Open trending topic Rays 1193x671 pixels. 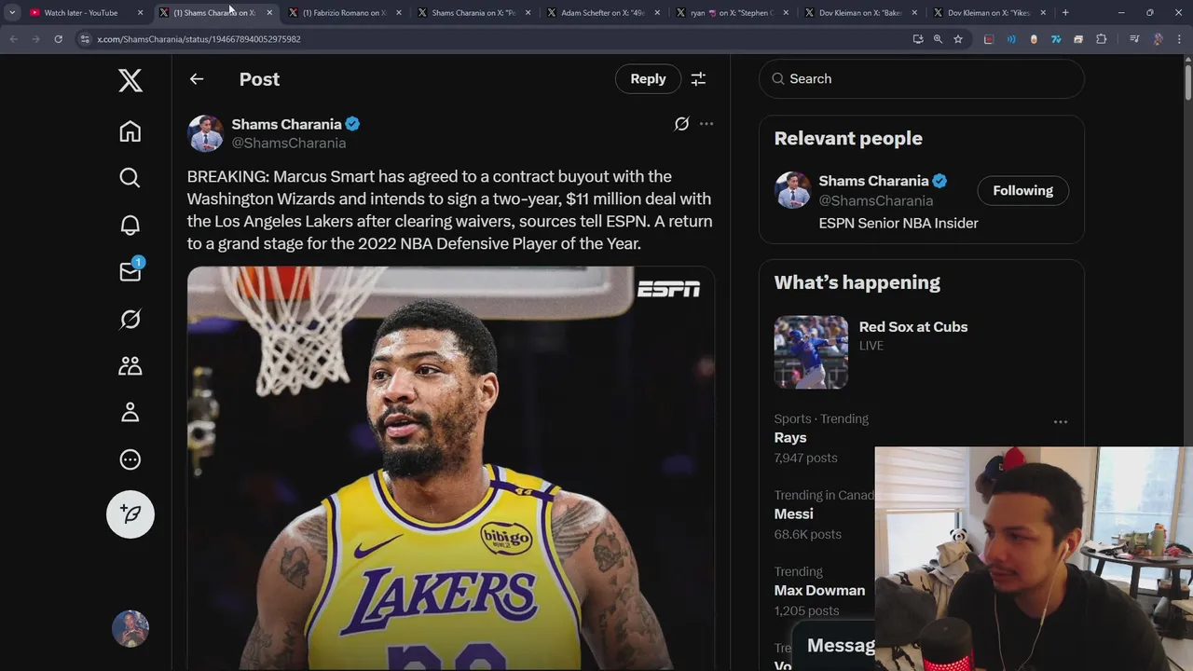coord(790,438)
